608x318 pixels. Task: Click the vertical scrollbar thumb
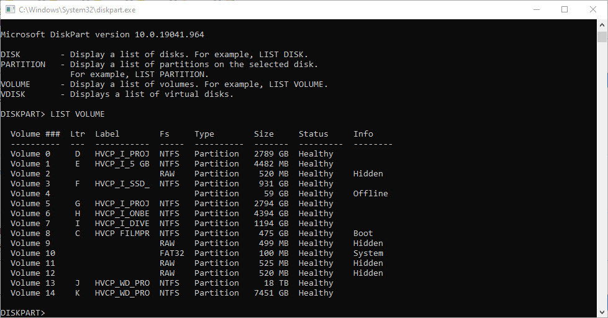click(602, 37)
